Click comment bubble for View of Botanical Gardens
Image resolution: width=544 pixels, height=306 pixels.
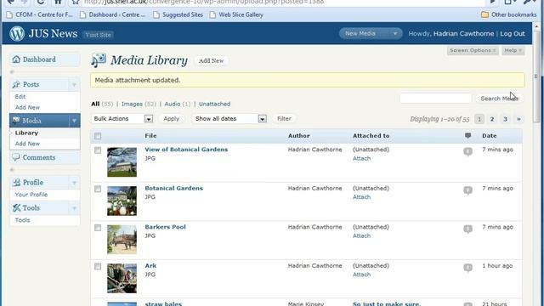click(x=467, y=151)
